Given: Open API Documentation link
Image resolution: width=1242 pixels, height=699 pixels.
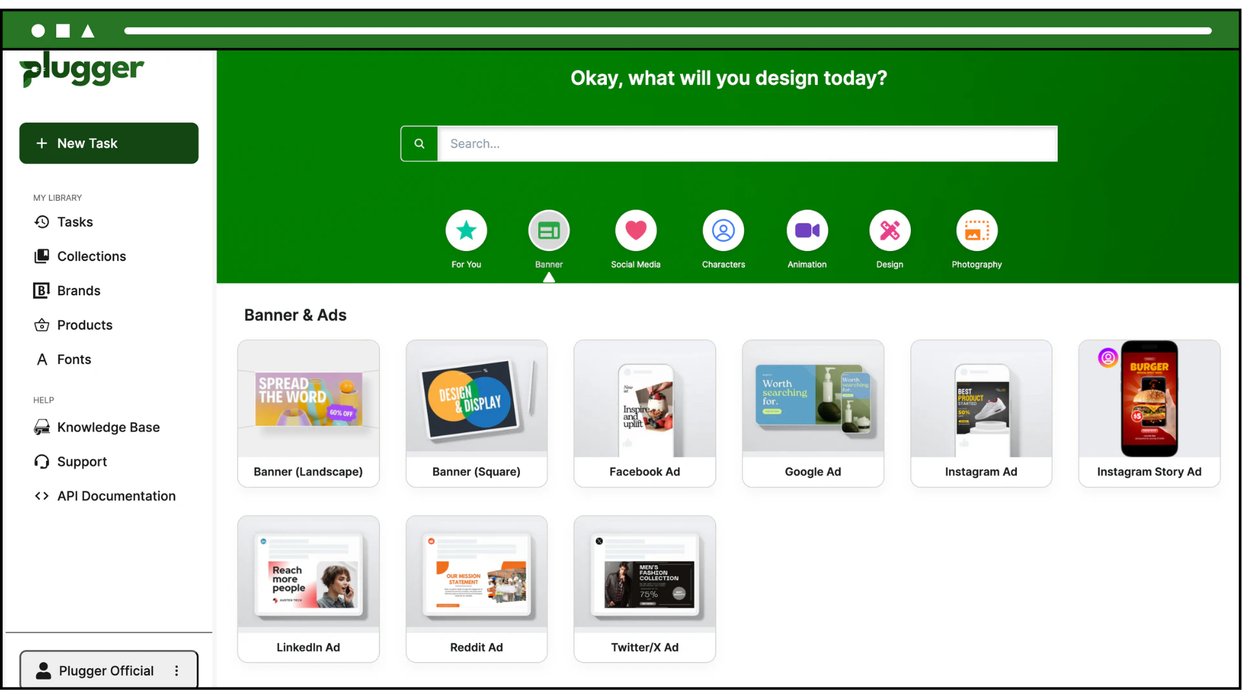Looking at the screenshot, I should point(116,496).
